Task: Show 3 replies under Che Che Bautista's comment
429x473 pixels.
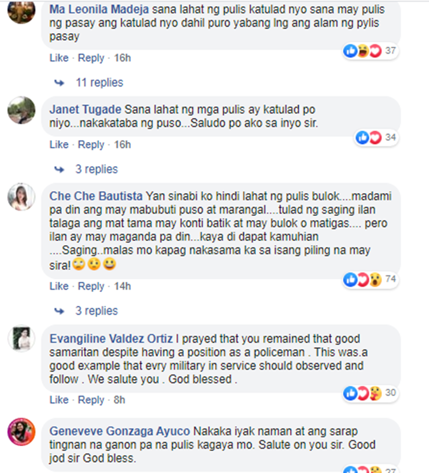Action: [x=97, y=311]
